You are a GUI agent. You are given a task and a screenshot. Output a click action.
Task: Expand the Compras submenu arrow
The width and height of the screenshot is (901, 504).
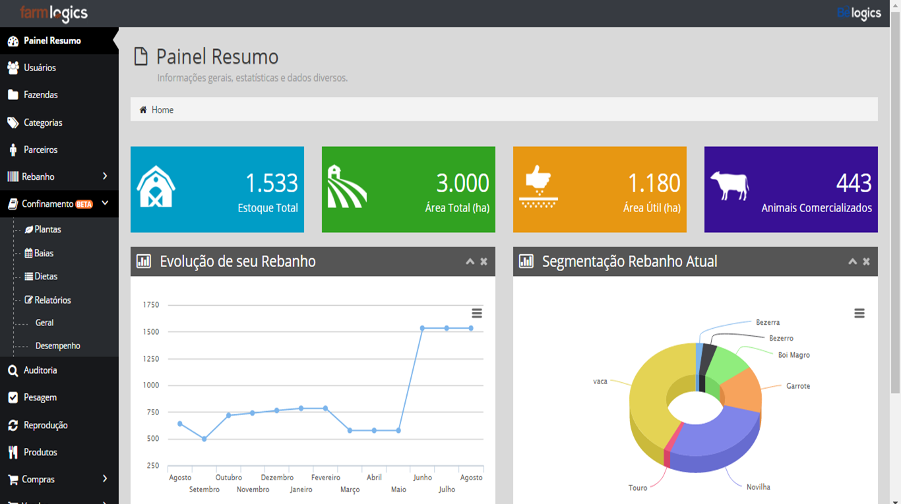pyautogui.click(x=105, y=479)
